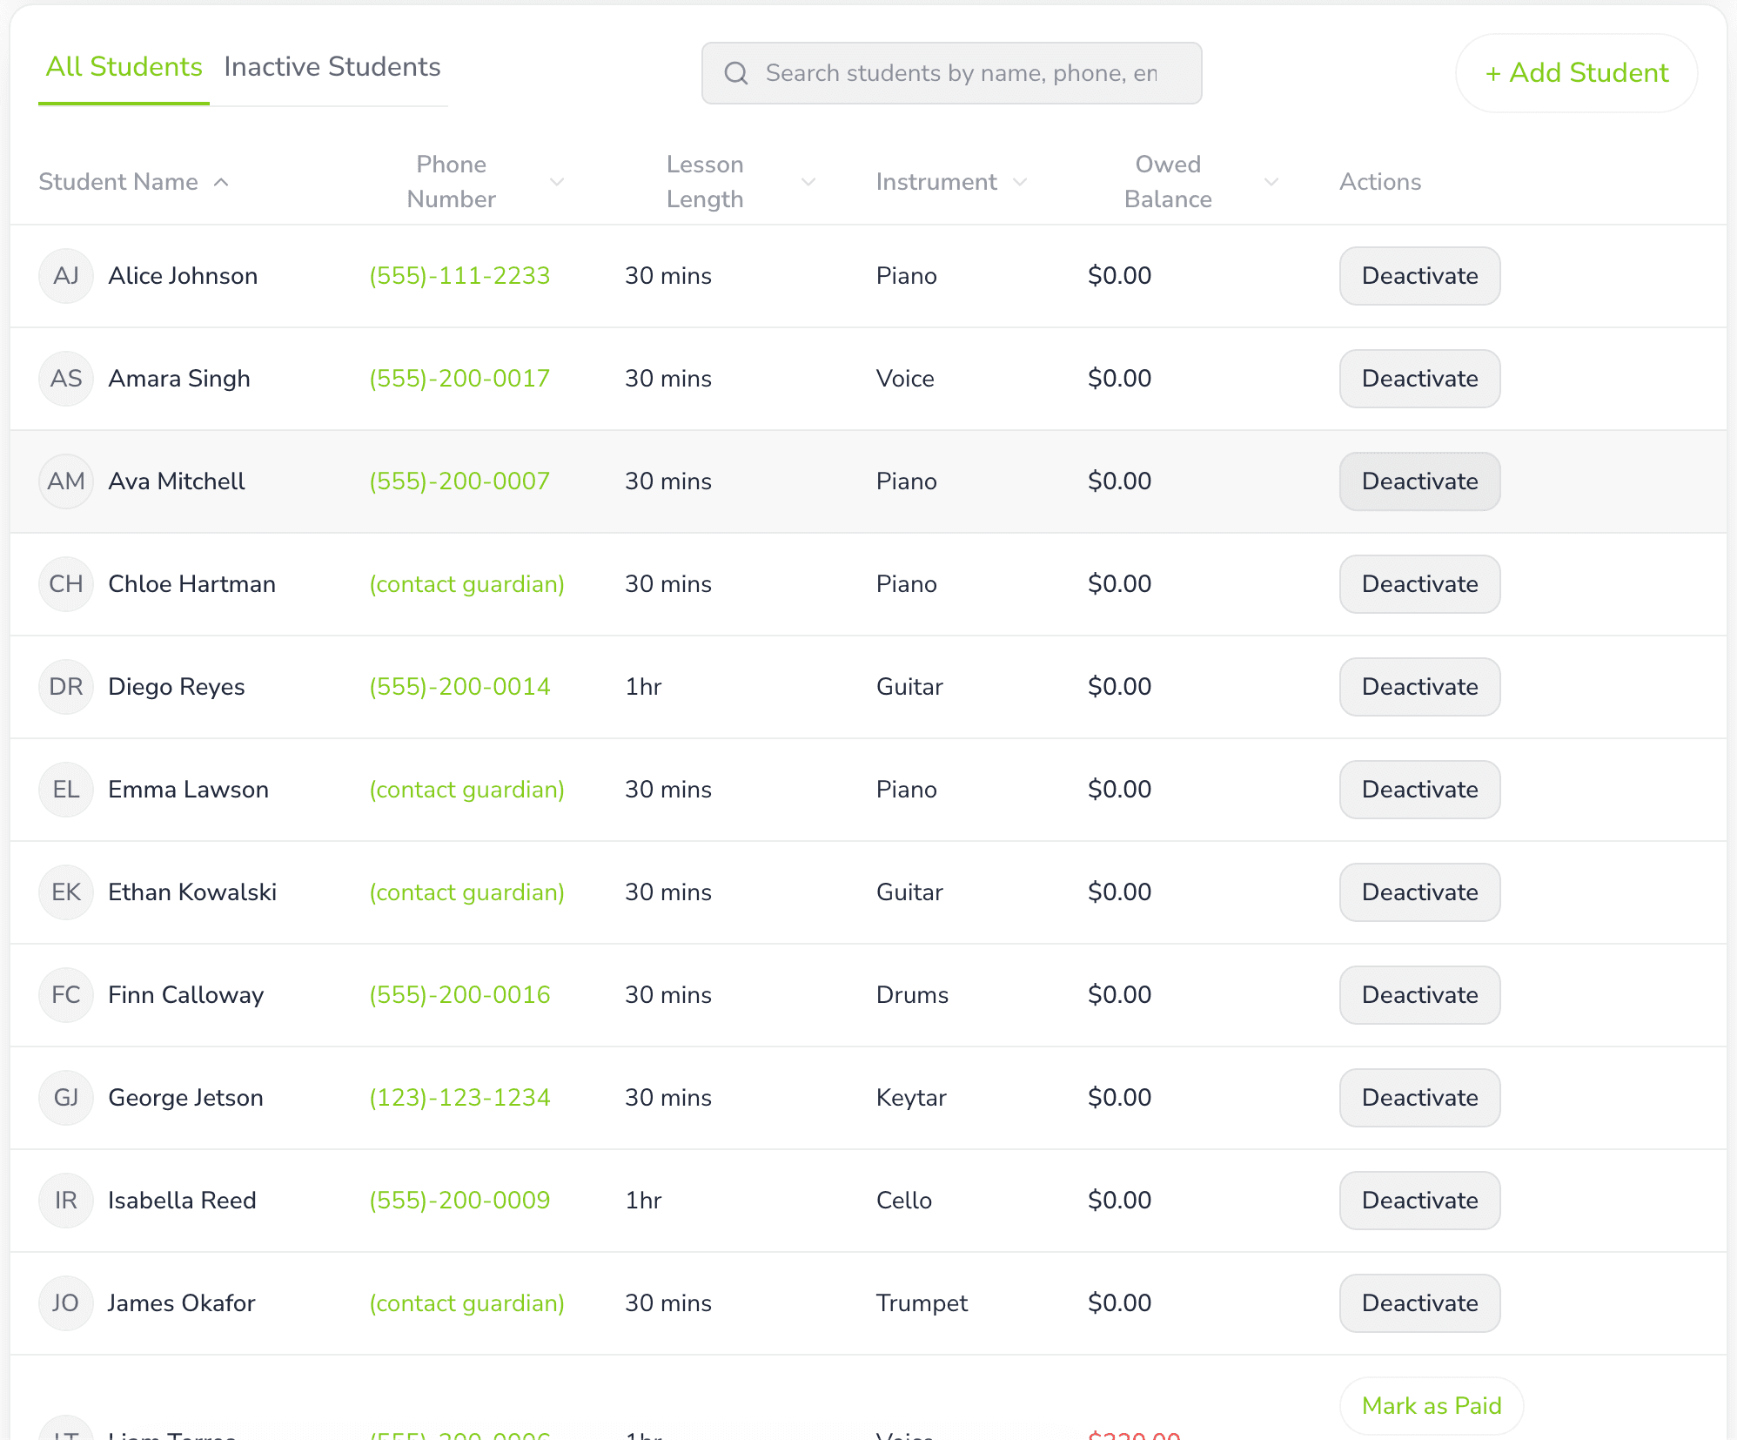Click Alice Johnson's AJ avatar circle
This screenshot has width=1737, height=1440.
[66, 276]
